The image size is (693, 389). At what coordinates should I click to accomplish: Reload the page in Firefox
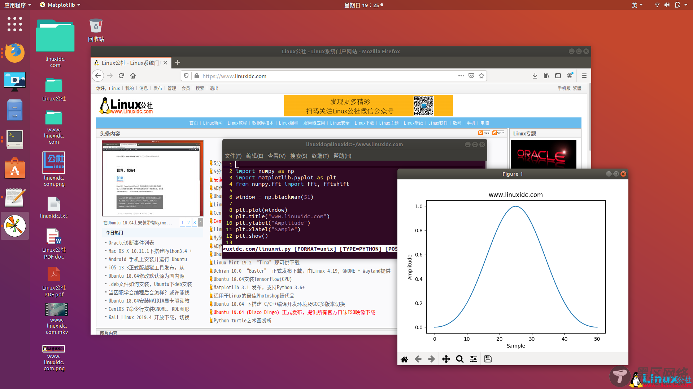click(x=121, y=76)
